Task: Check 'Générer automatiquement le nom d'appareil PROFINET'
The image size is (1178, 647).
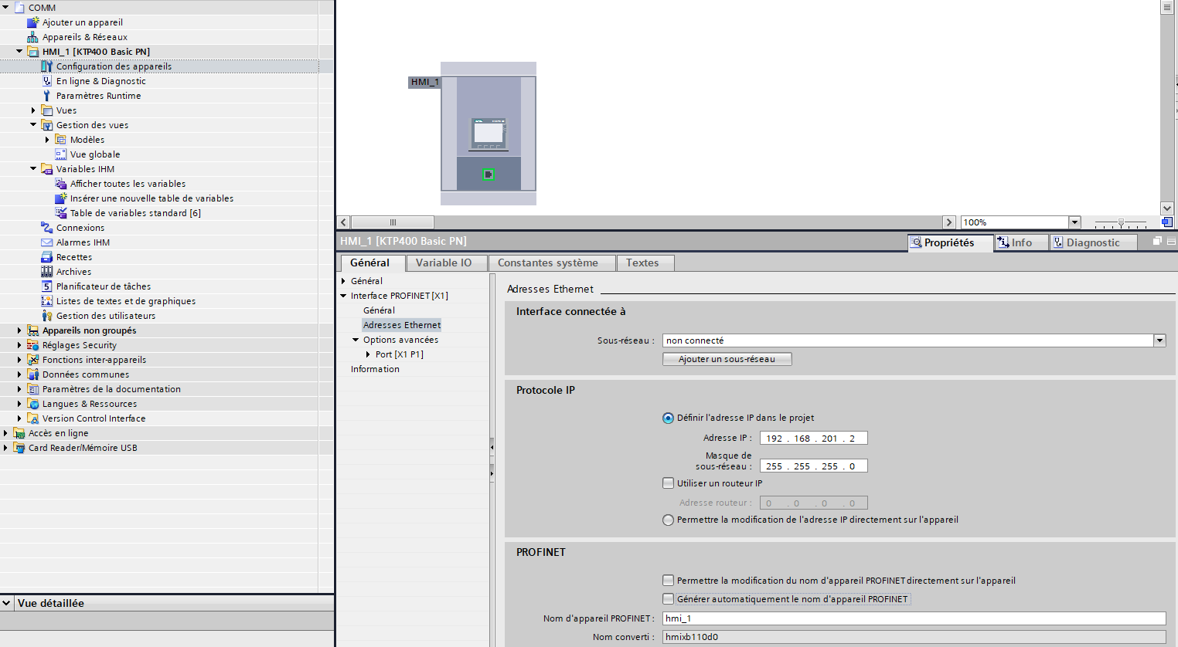Action: 669,599
